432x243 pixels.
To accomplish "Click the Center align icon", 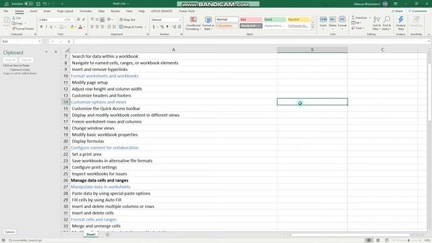I will [x=97, y=27].
